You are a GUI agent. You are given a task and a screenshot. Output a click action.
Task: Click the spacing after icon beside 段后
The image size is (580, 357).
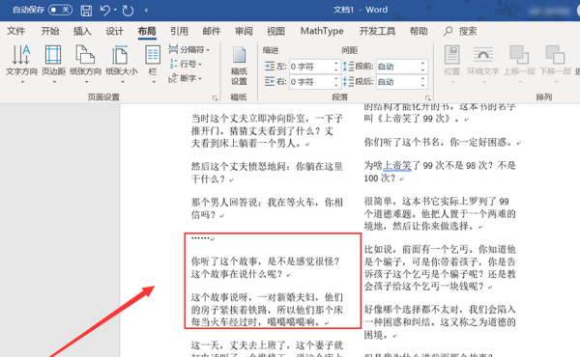coord(348,82)
